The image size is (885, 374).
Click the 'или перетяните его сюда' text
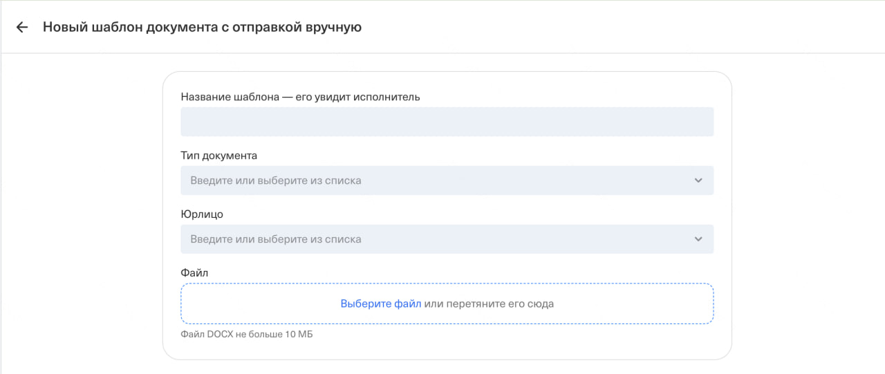tap(489, 303)
